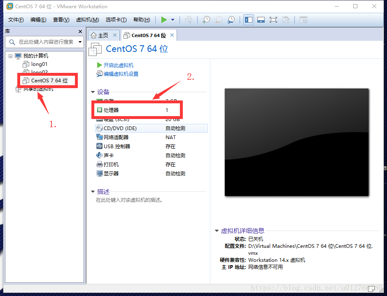The width and height of the screenshot is (387, 296).
Task: Close the 库 library panel
Action: pos(80,31)
